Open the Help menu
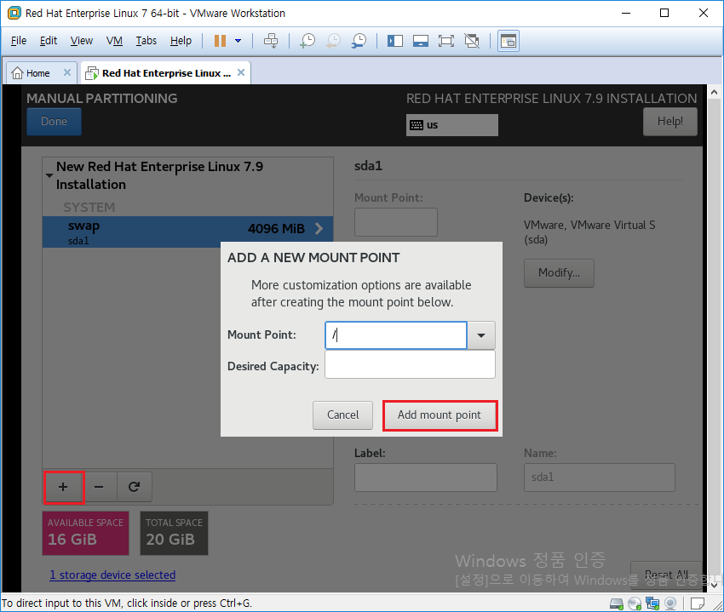The width and height of the screenshot is (724, 612). (x=181, y=41)
